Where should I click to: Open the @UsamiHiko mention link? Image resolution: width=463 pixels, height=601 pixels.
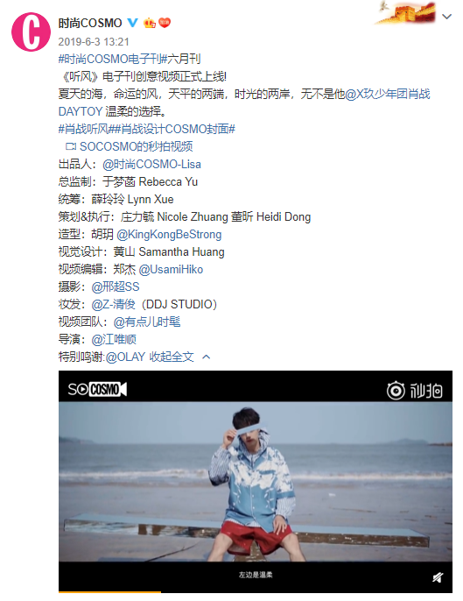(x=171, y=270)
